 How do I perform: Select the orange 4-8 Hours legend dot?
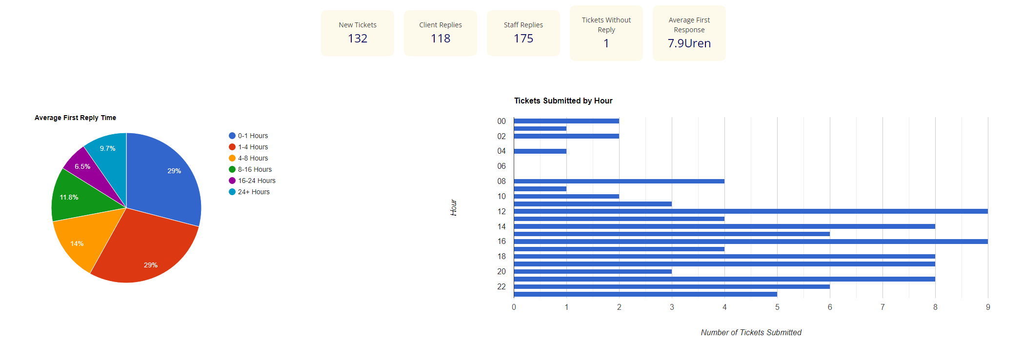232,158
